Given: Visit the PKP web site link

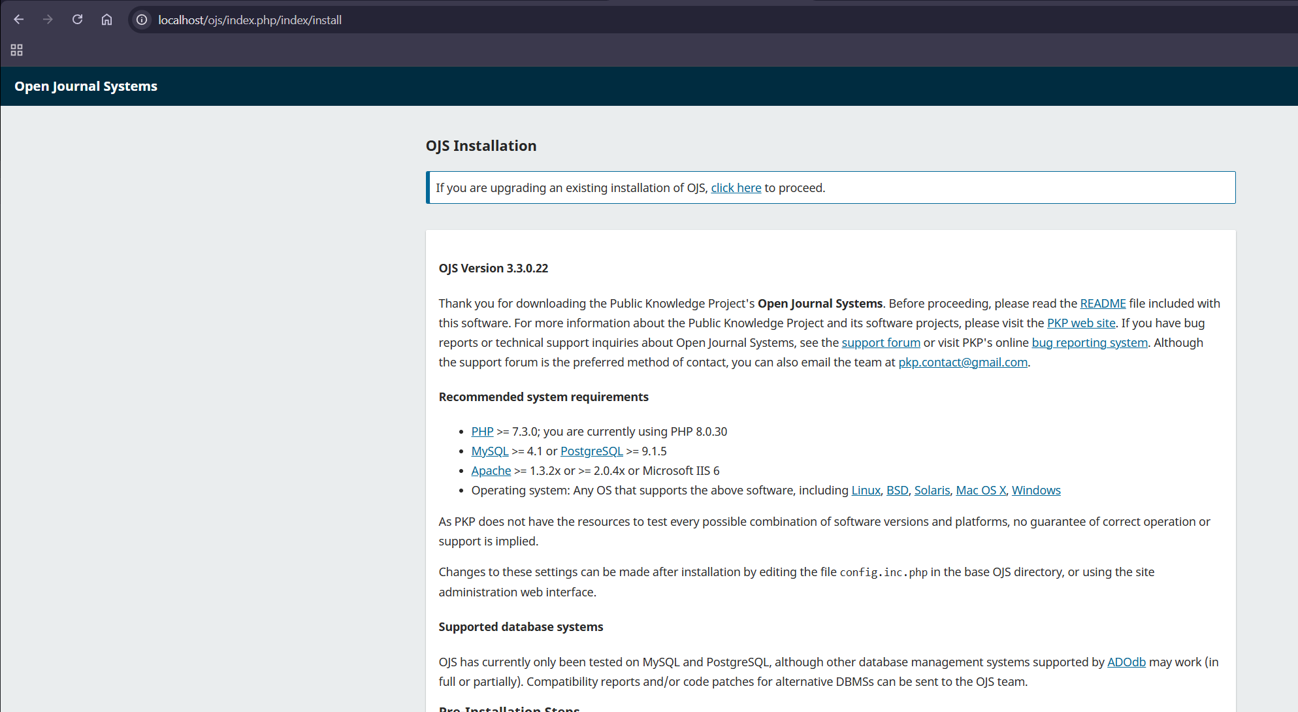Looking at the screenshot, I should pos(1081,323).
